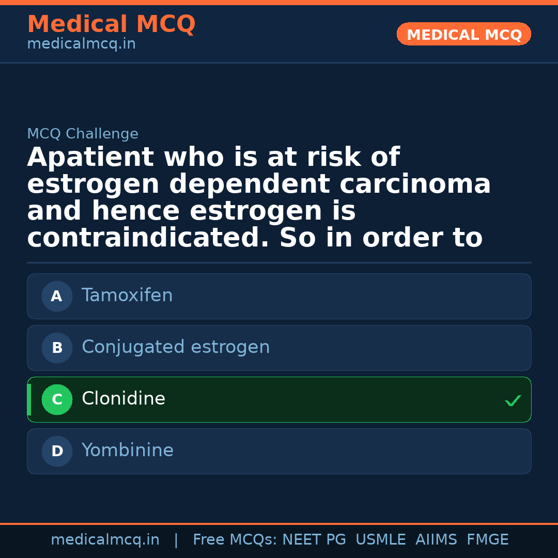Click the green "C" circle badge
This screenshot has width=558, height=558.
57,400
